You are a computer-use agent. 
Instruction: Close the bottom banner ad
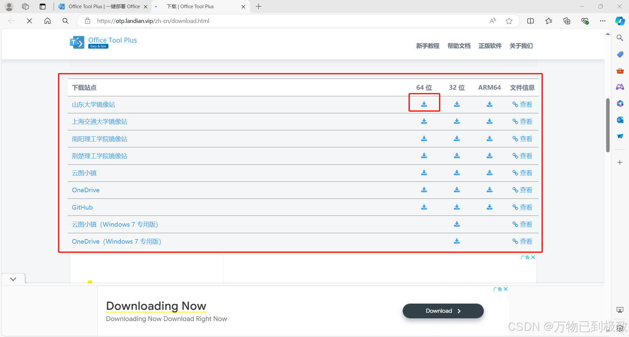point(505,289)
